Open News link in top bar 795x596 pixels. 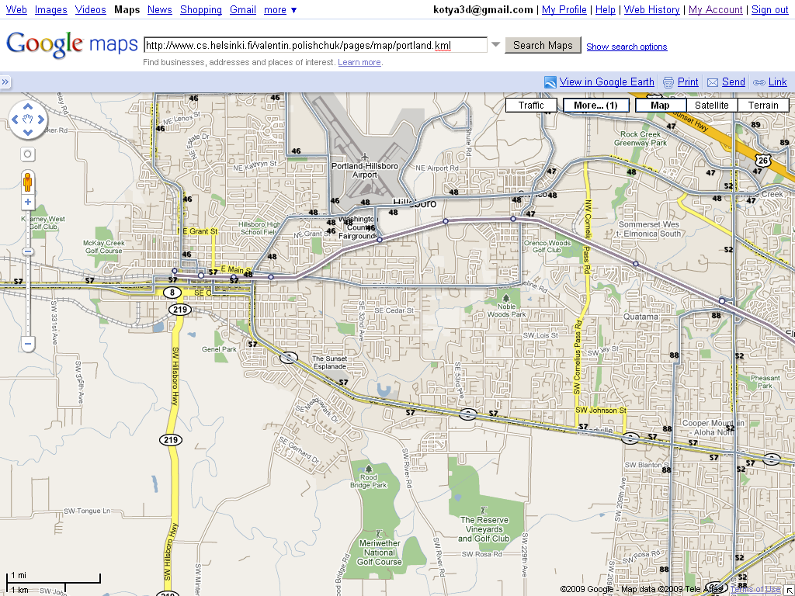[x=160, y=9]
